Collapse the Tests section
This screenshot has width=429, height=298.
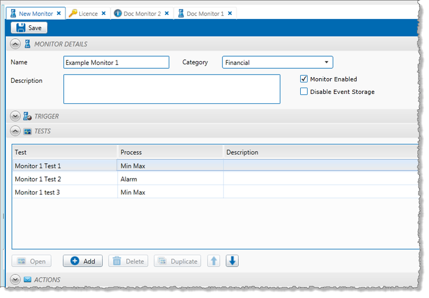pos(15,131)
